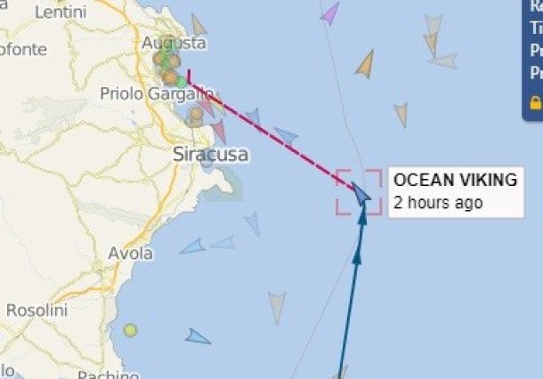The height and width of the screenshot is (379, 543).
Task: Click the Siracusa city label
Action: [x=211, y=154]
